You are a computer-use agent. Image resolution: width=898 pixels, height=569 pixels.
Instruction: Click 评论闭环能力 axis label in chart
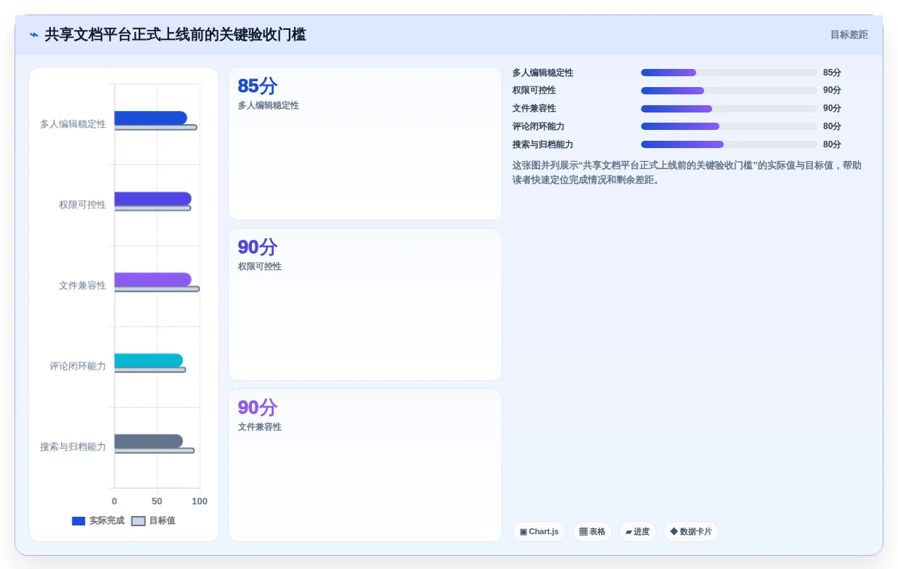78,366
